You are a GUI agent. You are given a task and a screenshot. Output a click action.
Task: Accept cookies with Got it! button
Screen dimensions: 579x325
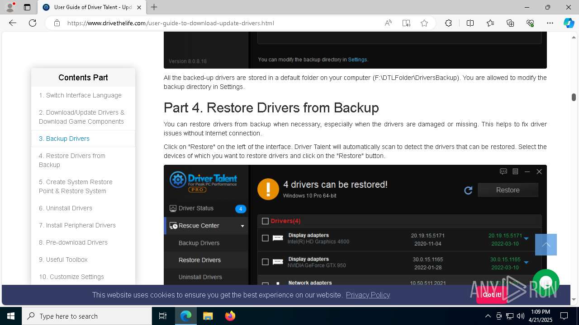(x=492, y=295)
